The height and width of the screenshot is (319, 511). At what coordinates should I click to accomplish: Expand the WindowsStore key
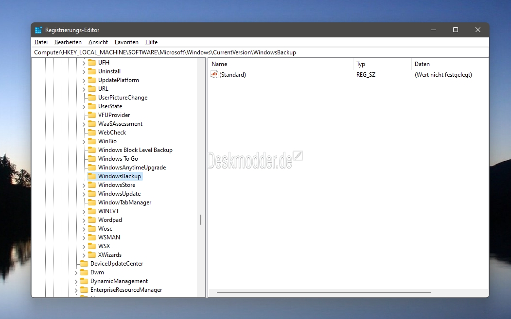tap(84, 185)
